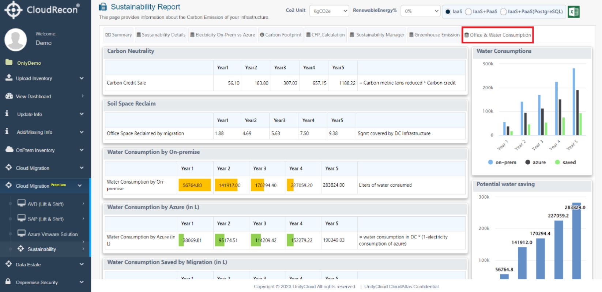Click the Onpremise Security lock icon
602x292 pixels.
pos(8,281)
